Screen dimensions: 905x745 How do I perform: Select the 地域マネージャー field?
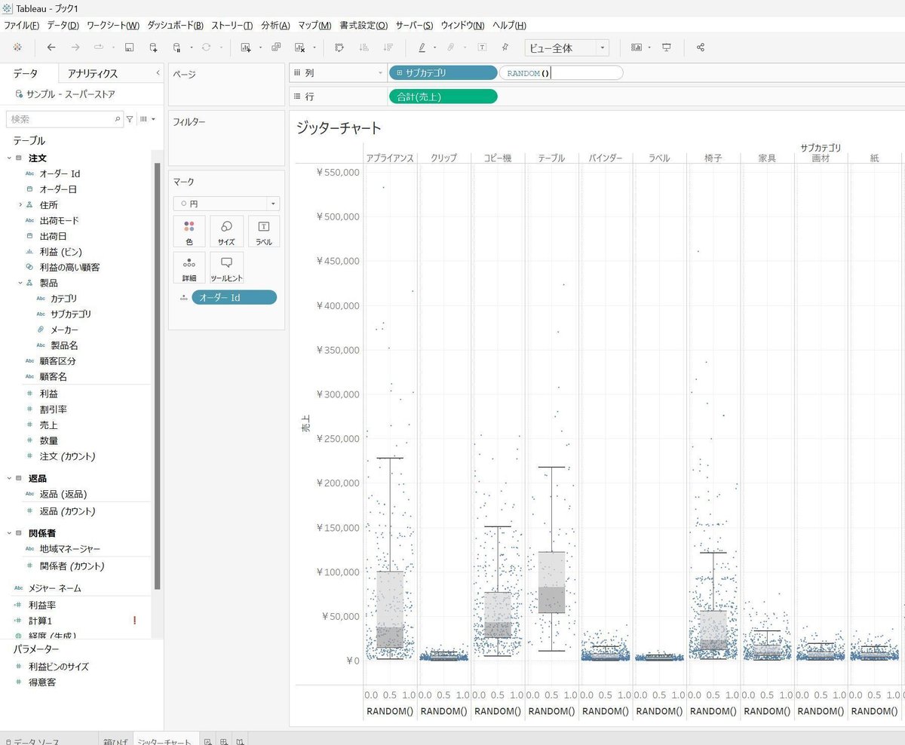coord(69,549)
